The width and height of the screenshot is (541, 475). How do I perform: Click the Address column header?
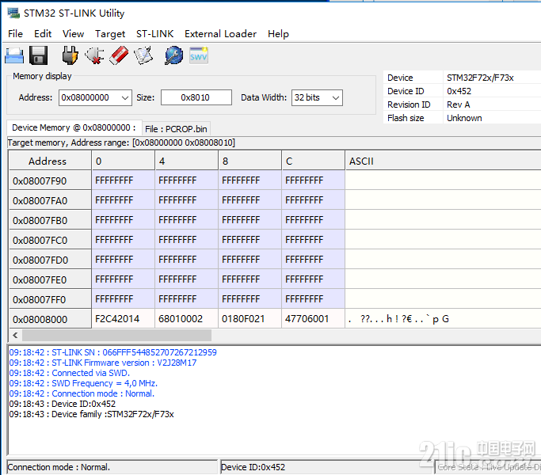pyautogui.click(x=50, y=161)
